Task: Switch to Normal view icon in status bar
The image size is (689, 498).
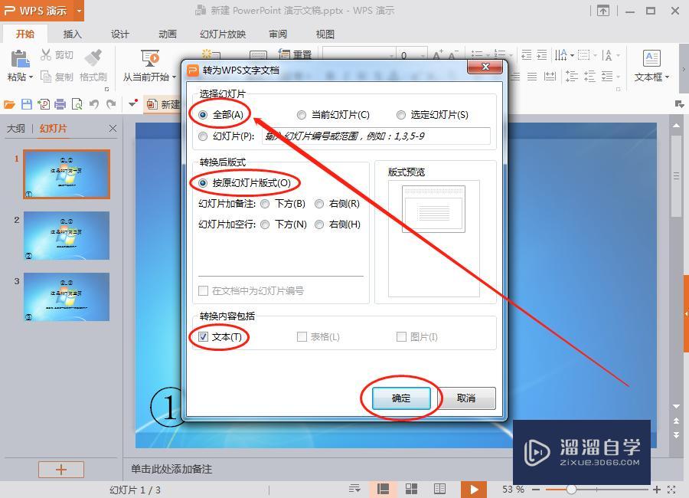Action: coord(384,489)
